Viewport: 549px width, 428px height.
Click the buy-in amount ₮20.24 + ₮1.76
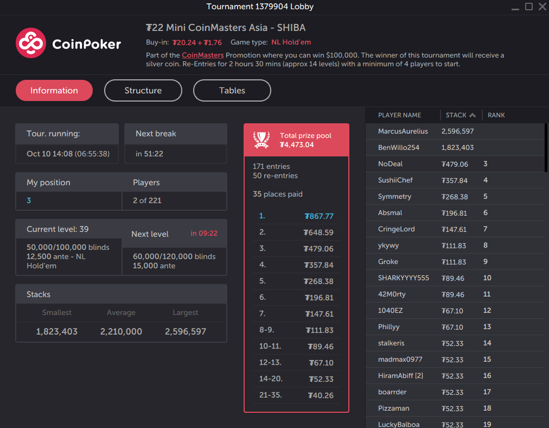click(197, 42)
